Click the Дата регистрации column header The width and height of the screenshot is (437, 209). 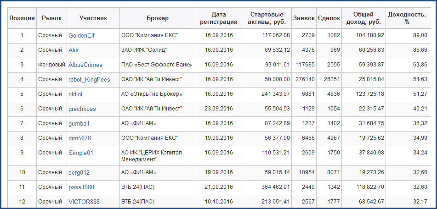coord(219,18)
